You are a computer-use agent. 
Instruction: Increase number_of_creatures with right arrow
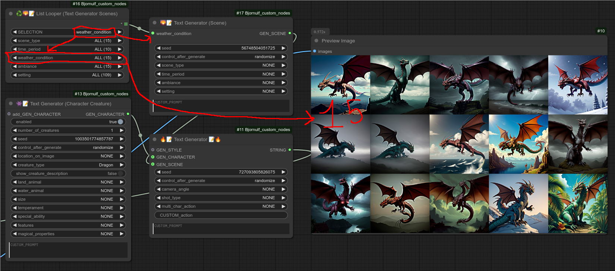(122, 130)
